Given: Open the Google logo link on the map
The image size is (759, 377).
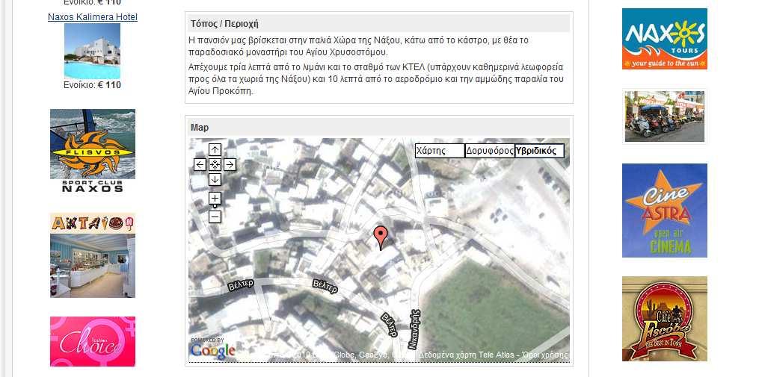Looking at the screenshot, I should tap(213, 350).
